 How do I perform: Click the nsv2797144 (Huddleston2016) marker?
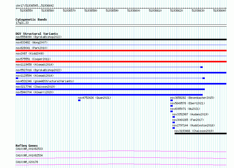[174, 128]
